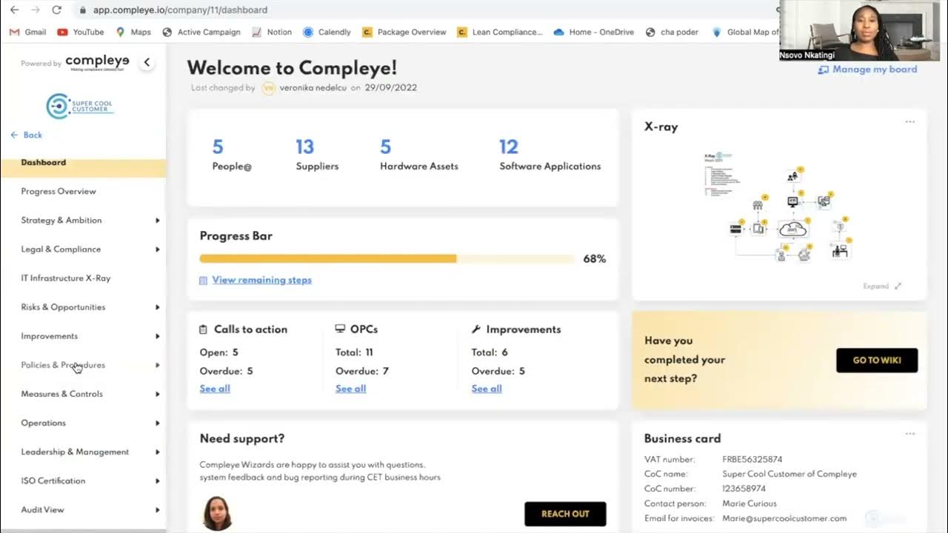Open the View remaining steps link
The image size is (948, 533).
point(261,280)
